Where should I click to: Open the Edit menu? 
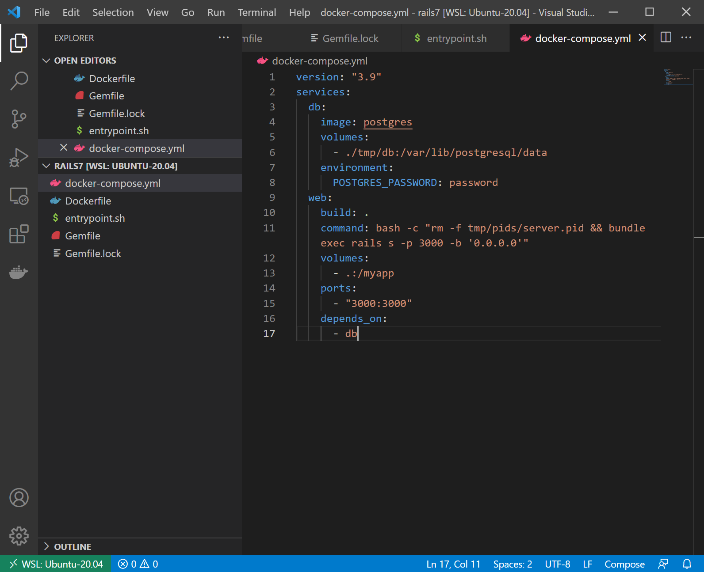[71, 12]
